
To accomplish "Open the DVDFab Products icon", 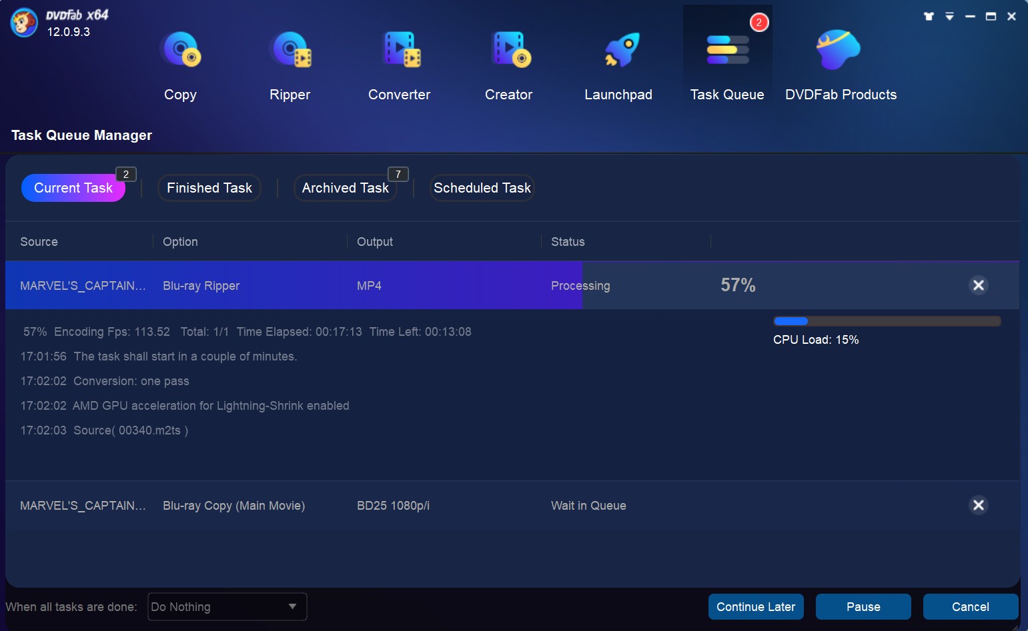I will point(839,50).
